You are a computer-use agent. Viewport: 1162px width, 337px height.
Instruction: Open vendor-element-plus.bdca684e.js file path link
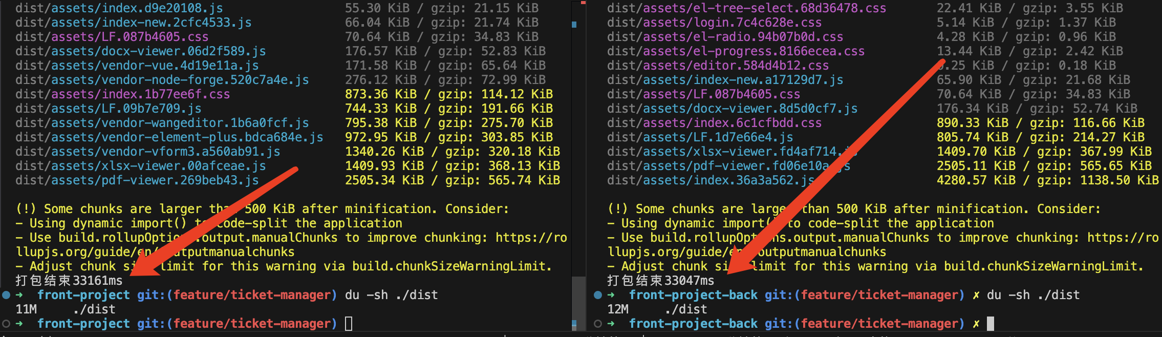(x=169, y=137)
